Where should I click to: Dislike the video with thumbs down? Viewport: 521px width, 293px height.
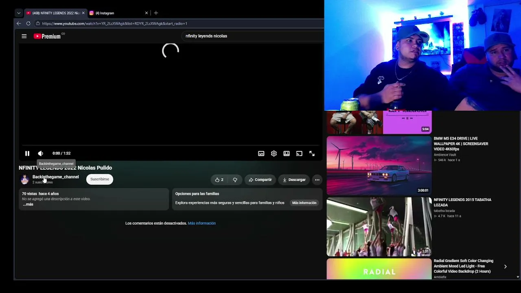pos(235,179)
